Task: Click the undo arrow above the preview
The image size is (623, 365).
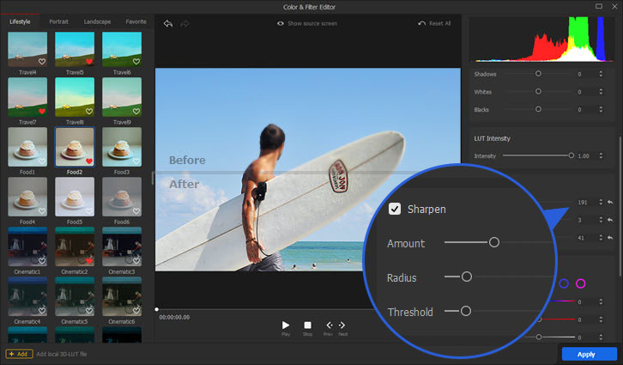Action: tap(168, 23)
